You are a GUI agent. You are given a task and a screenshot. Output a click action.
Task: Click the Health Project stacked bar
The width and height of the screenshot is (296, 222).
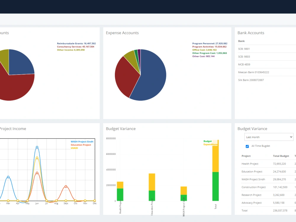tap(120, 191)
